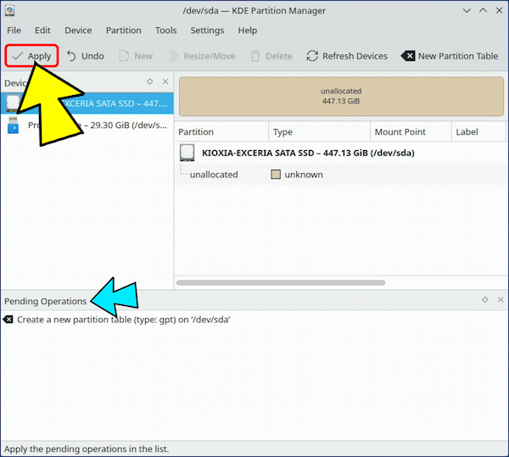Create a New Partition Table
Viewport: 509px width, 457px height.
(x=449, y=56)
